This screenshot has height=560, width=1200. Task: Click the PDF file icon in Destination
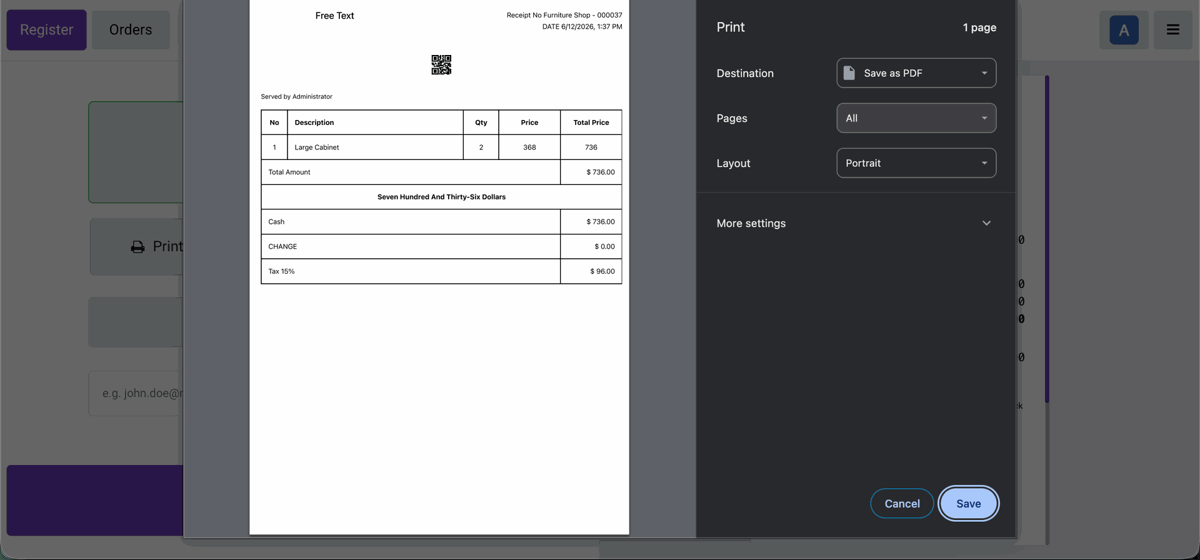(849, 73)
